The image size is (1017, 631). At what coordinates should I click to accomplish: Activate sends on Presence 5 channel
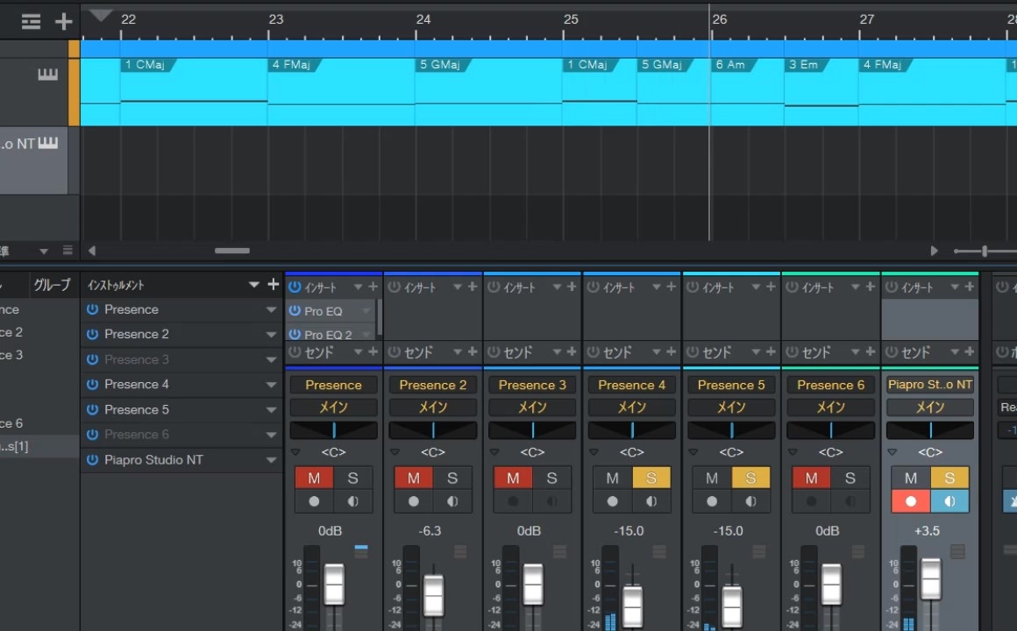pyautogui.click(x=693, y=351)
